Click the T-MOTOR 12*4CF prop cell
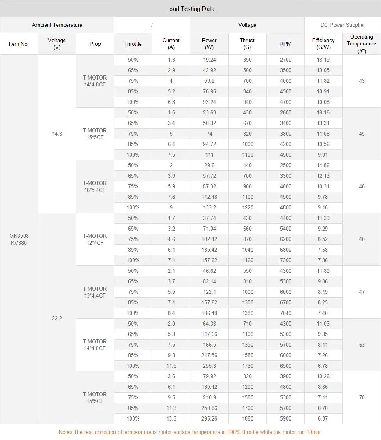Screen dimensions: 381x440 [95, 239]
